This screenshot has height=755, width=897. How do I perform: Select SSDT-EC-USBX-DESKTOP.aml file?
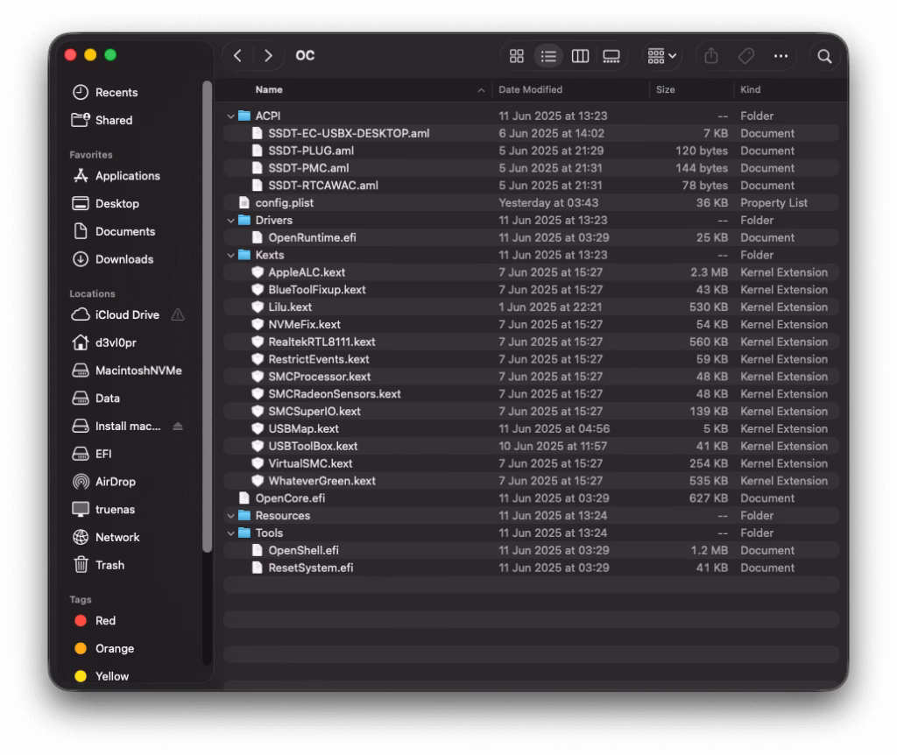(x=532, y=133)
